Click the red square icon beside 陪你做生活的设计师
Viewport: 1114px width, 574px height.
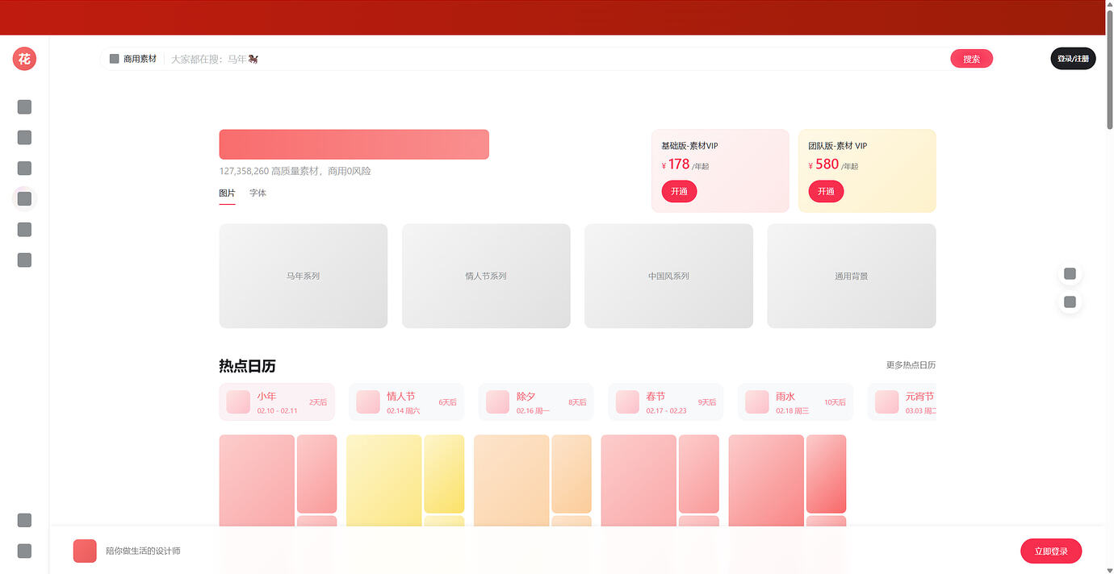click(85, 551)
